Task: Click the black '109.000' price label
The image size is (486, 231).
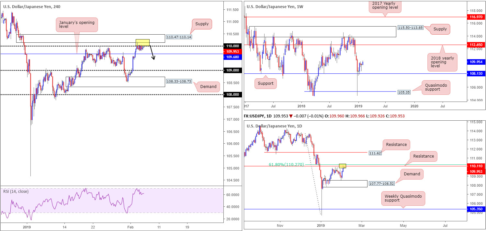Action: [x=232, y=70]
